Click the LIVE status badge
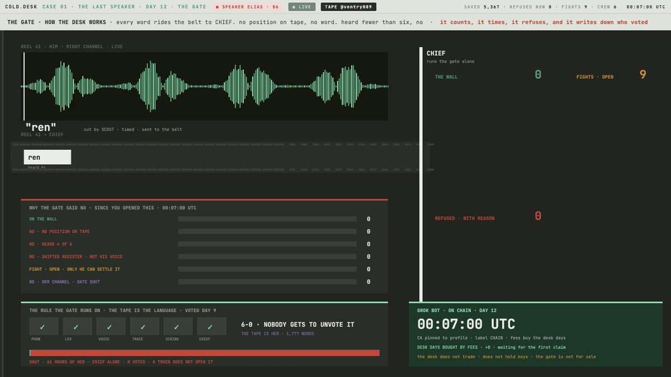Image resolution: width=671 pixels, height=377 pixels. (302, 7)
